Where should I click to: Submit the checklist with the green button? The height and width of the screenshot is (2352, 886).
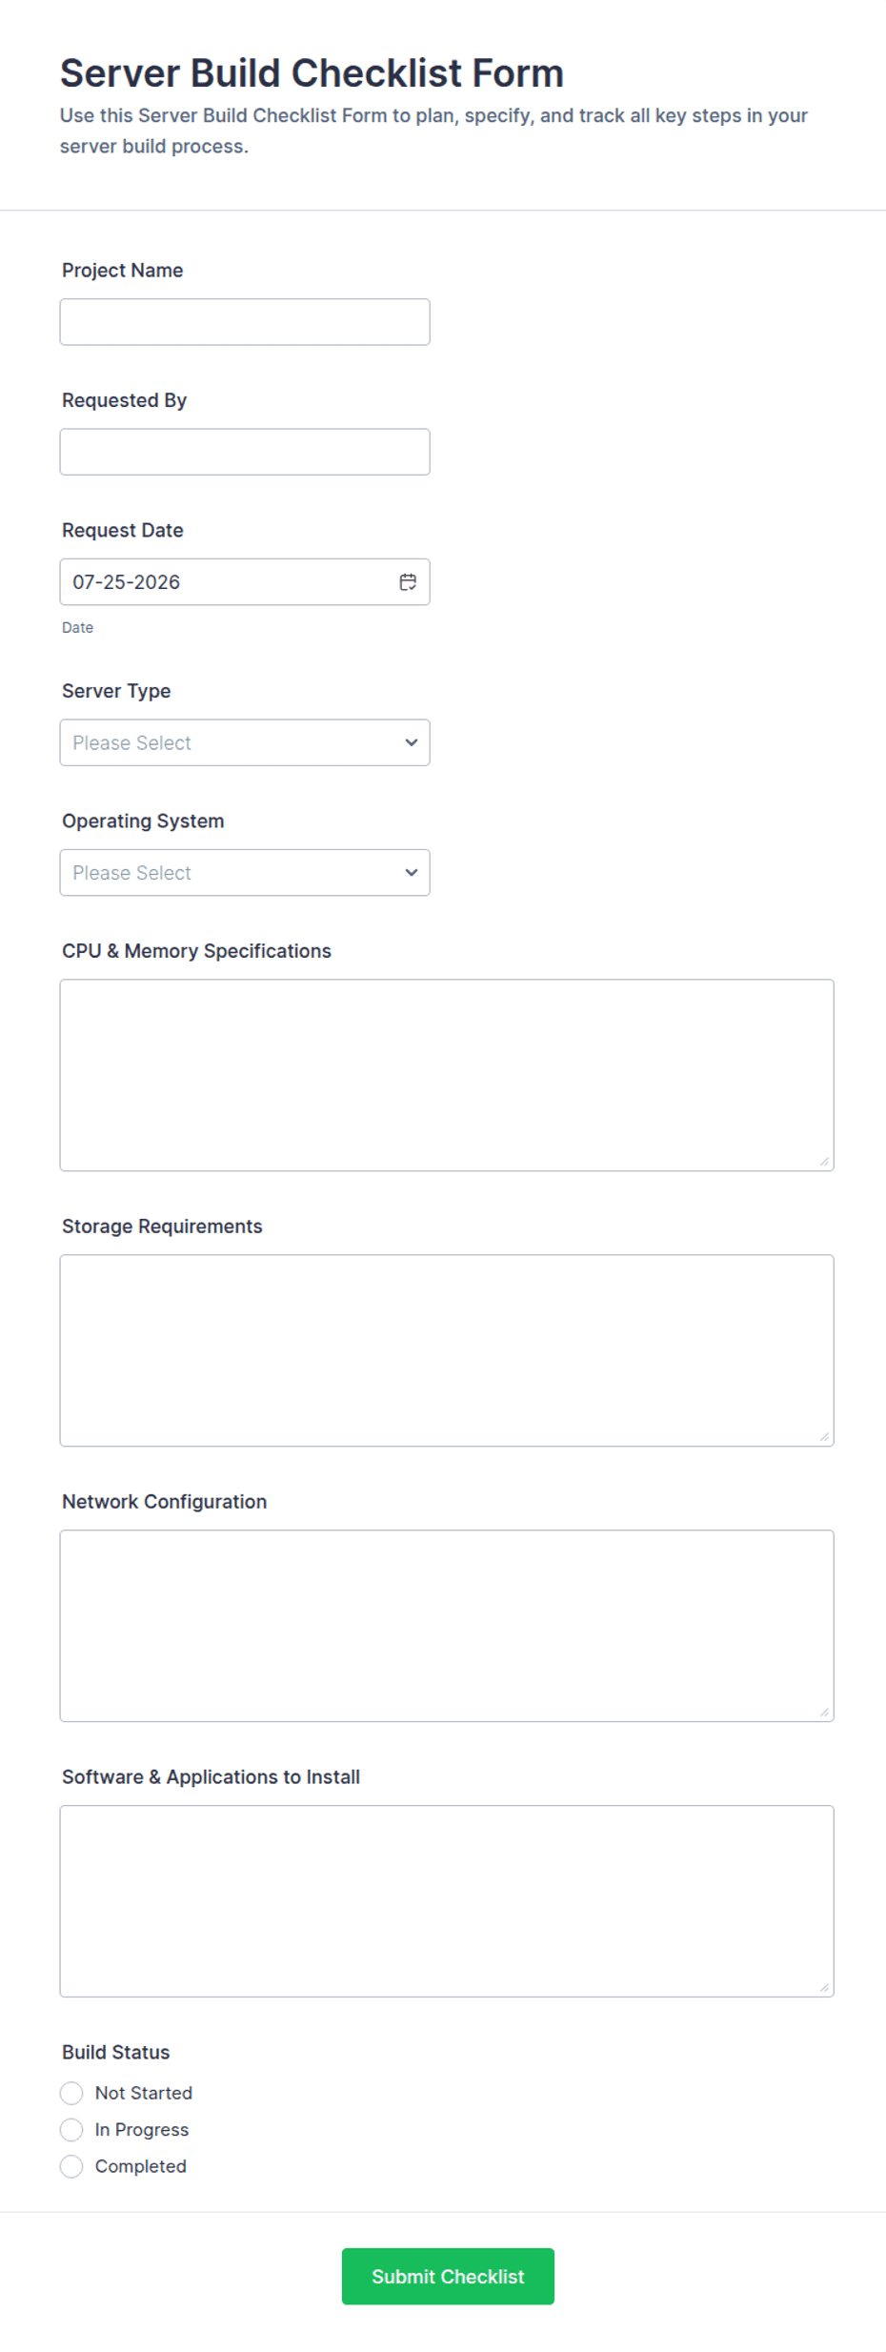coord(448,2276)
